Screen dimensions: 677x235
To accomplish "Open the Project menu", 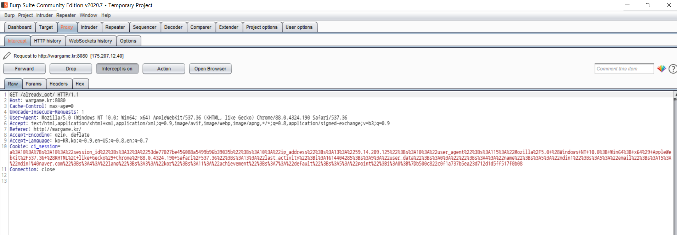I will 26,15.
